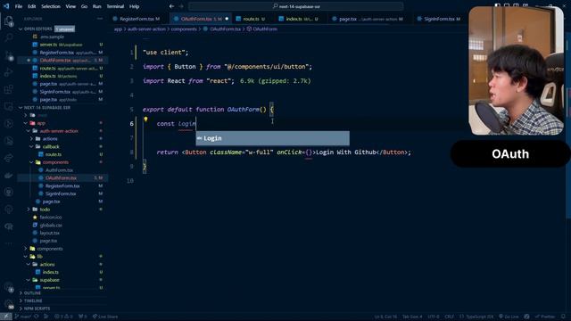Click the Prettier status bar item
The height and width of the screenshot is (321, 571).
[545, 317]
